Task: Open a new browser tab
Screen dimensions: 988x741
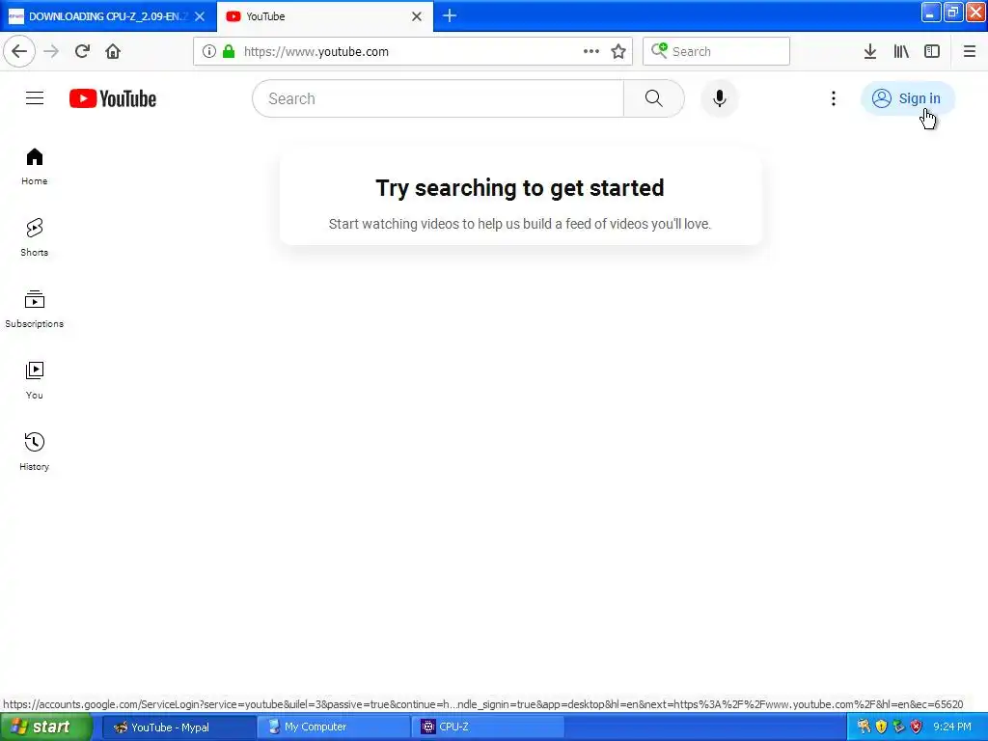Action: click(450, 15)
